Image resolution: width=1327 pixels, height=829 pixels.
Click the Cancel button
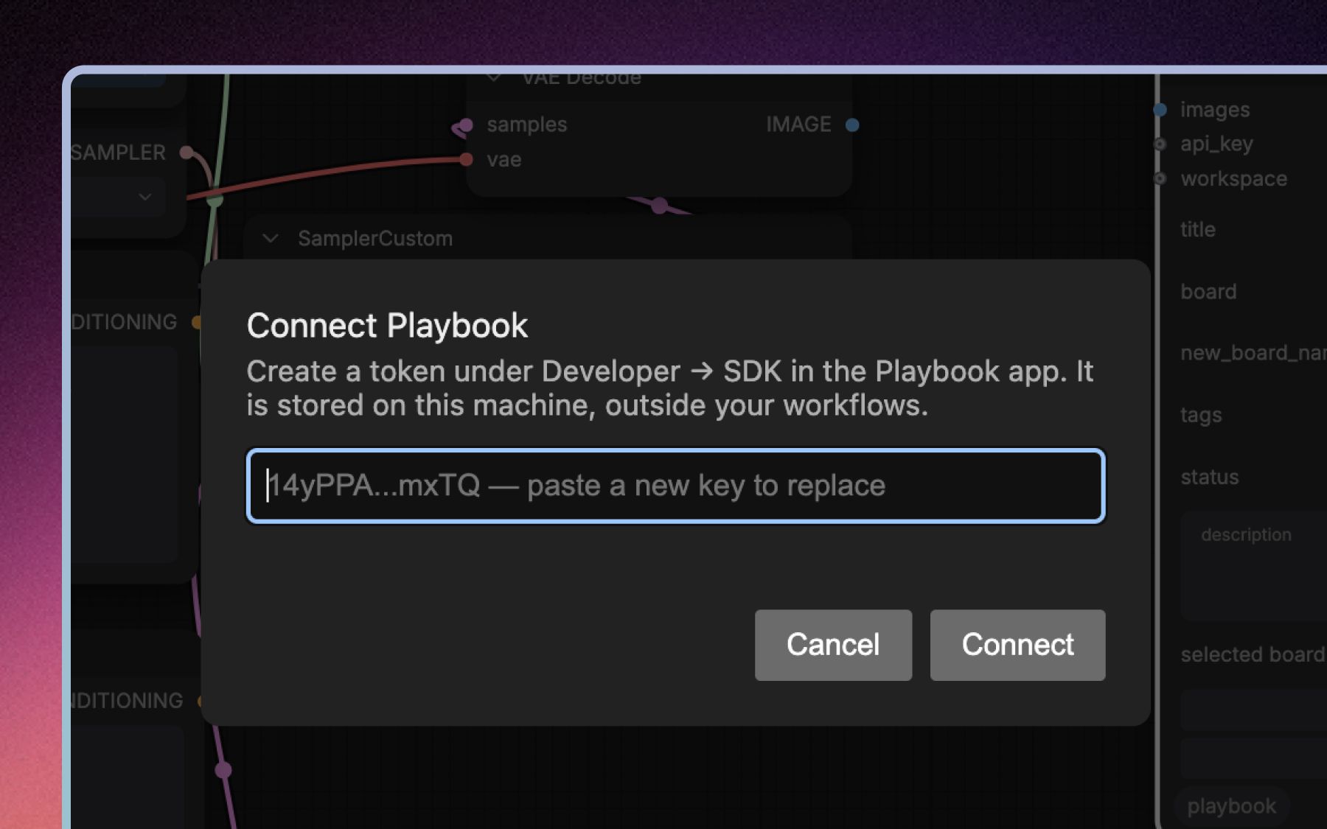click(x=833, y=645)
